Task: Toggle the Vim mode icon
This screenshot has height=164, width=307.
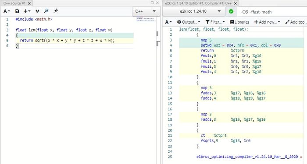Action: pyautogui.click(x=37, y=11)
